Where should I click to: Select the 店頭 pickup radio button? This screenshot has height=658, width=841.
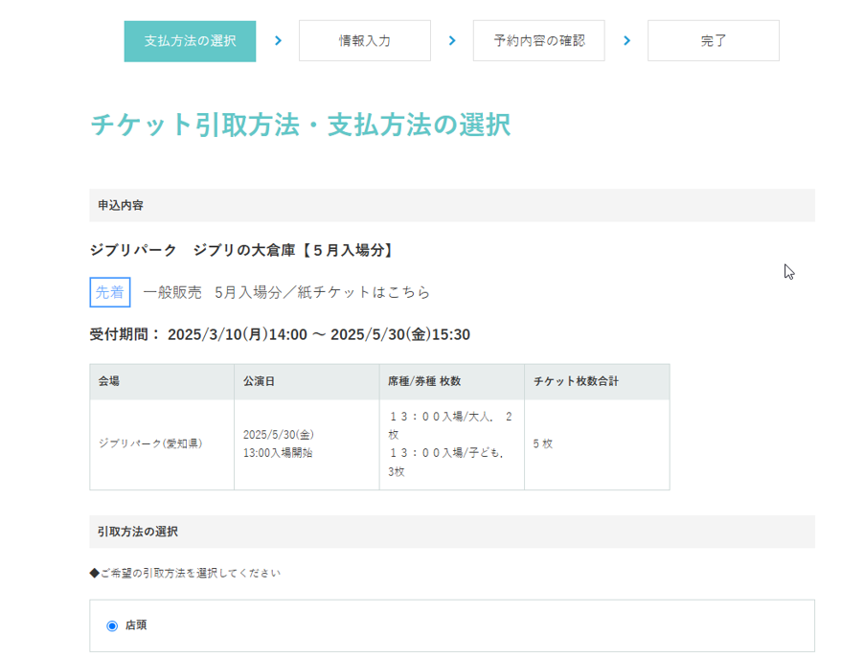[112, 625]
